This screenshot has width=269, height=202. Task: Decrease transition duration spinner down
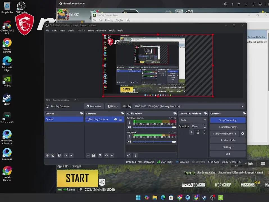[205, 128]
